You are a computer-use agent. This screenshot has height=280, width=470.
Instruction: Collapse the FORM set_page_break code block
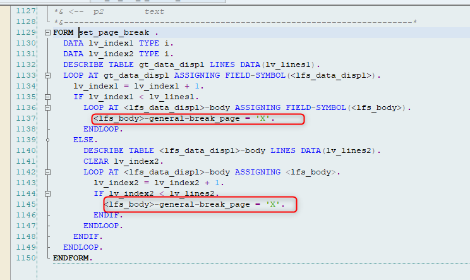point(48,32)
